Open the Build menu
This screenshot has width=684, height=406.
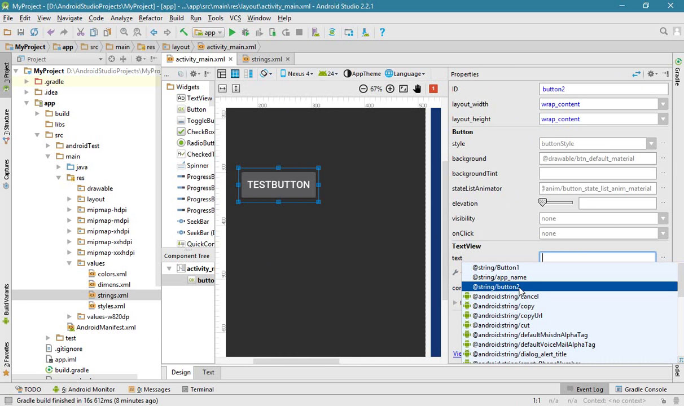pos(176,18)
